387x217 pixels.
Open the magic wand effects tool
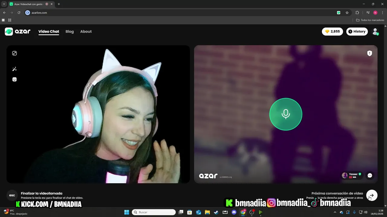[15, 69]
